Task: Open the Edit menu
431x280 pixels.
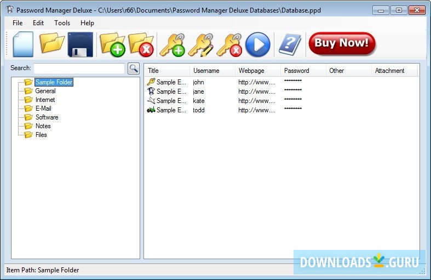Action: [x=38, y=23]
